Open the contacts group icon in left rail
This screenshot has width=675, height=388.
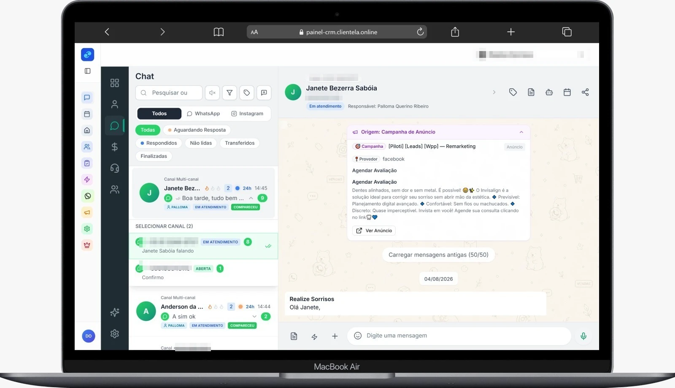(x=87, y=147)
